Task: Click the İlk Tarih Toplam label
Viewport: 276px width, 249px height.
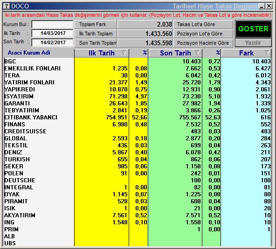Action: coord(96,34)
